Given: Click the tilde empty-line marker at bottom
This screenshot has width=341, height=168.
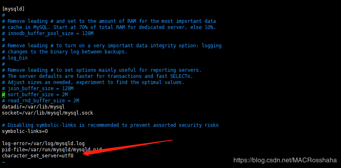Looking at the screenshot, I should click(3, 162).
